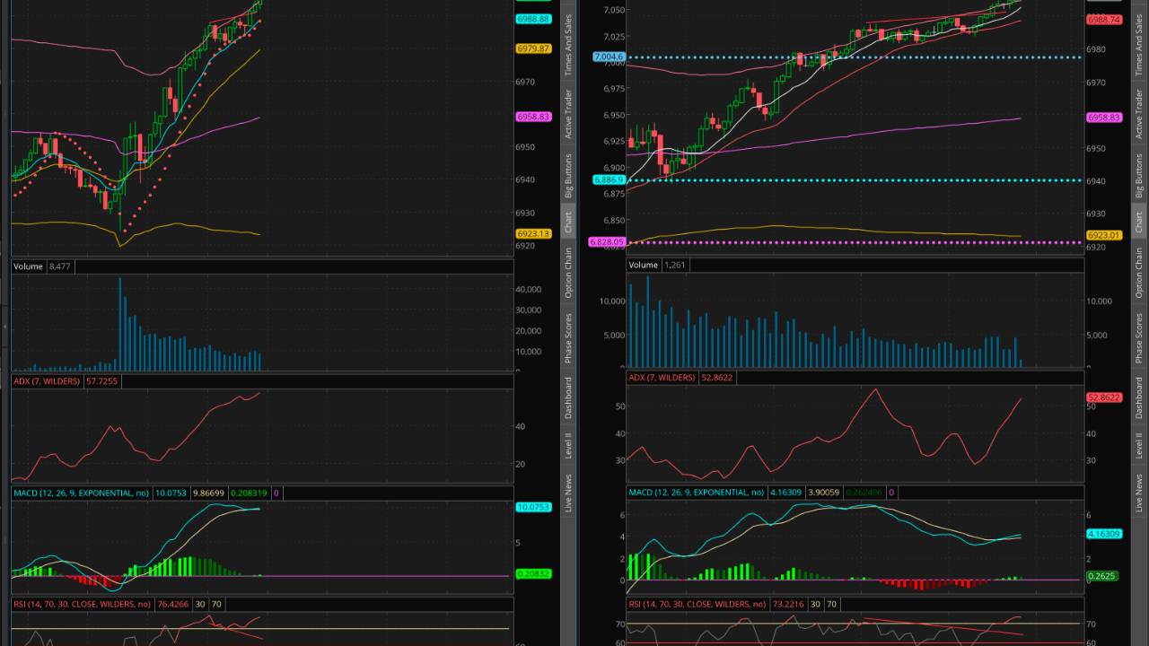This screenshot has height=646, width=1149.
Task: Show Phase Scores tab in left sidebar
Action: click(568, 338)
